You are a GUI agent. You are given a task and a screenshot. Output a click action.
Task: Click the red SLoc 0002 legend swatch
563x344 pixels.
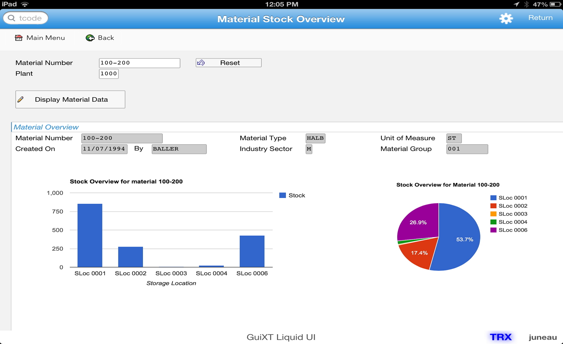point(493,206)
